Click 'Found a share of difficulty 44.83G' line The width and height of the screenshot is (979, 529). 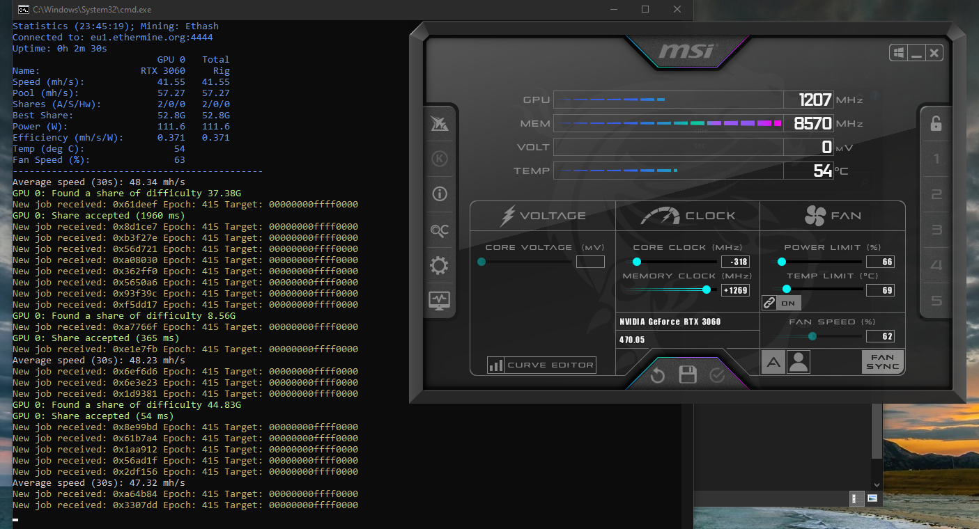click(x=127, y=404)
